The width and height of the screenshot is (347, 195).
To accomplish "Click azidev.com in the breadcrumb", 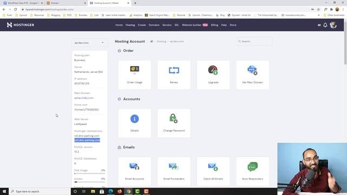I will (x=177, y=41).
